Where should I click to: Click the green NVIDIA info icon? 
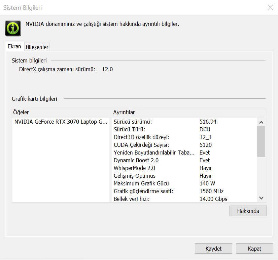[13, 28]
